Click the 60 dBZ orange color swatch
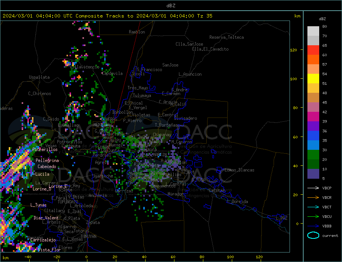342x262 pixels. coord(313,60)
